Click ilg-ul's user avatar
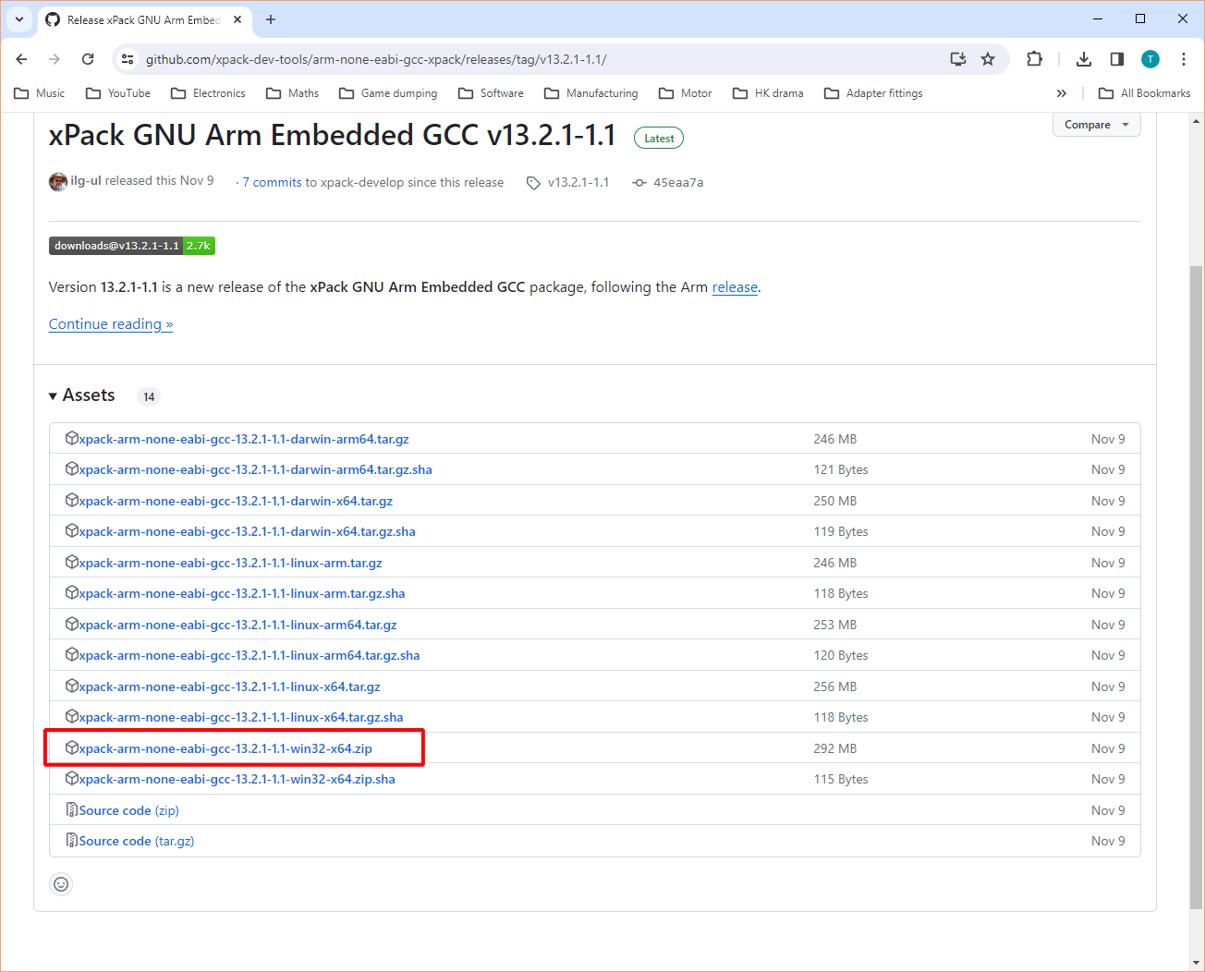Screen dimensions: 1205x972 click(57, 182)
